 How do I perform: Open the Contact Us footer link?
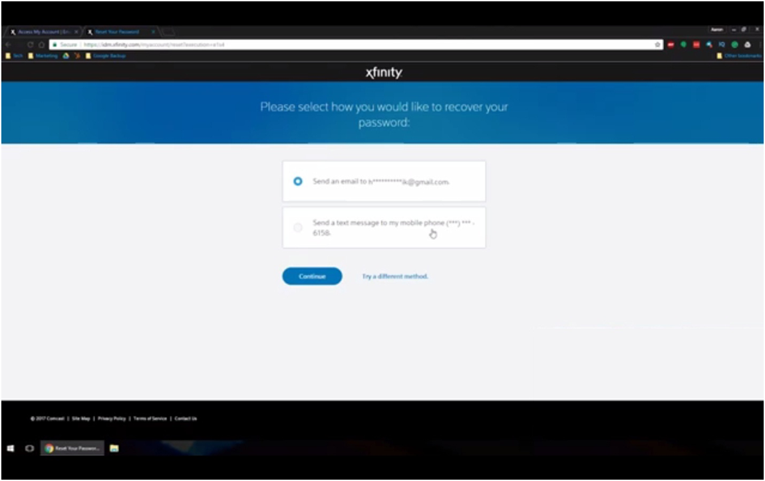(x=186, y=419)
